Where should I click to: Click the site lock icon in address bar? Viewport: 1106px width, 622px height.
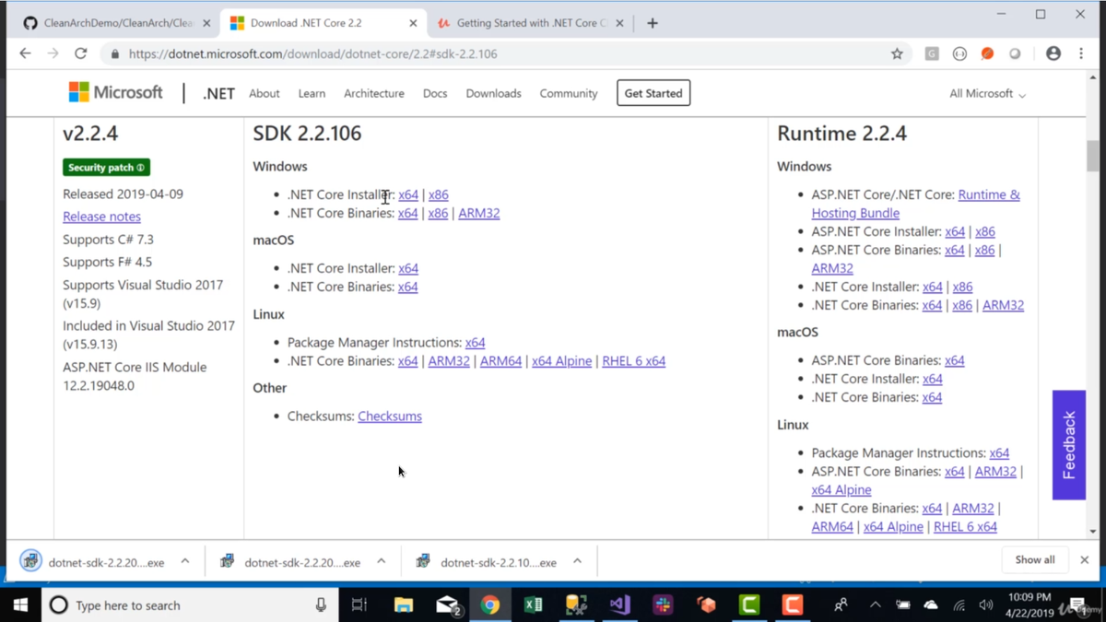tap(114, 54)
